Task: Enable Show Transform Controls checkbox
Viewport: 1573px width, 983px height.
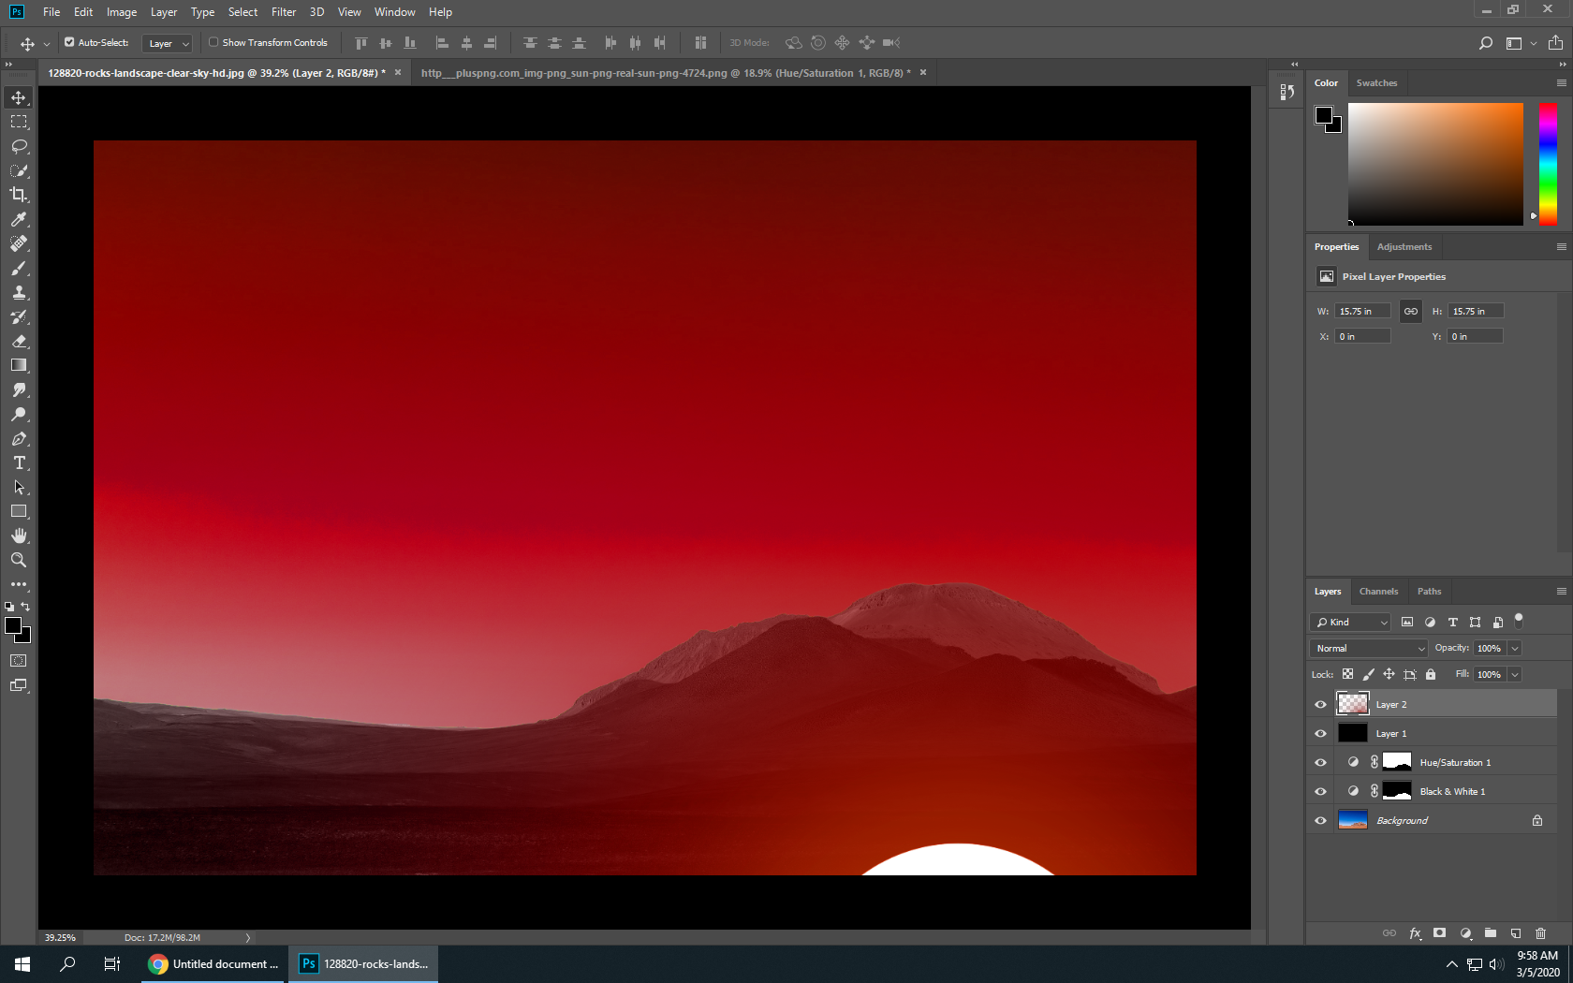Action: [x=213, y=42]
